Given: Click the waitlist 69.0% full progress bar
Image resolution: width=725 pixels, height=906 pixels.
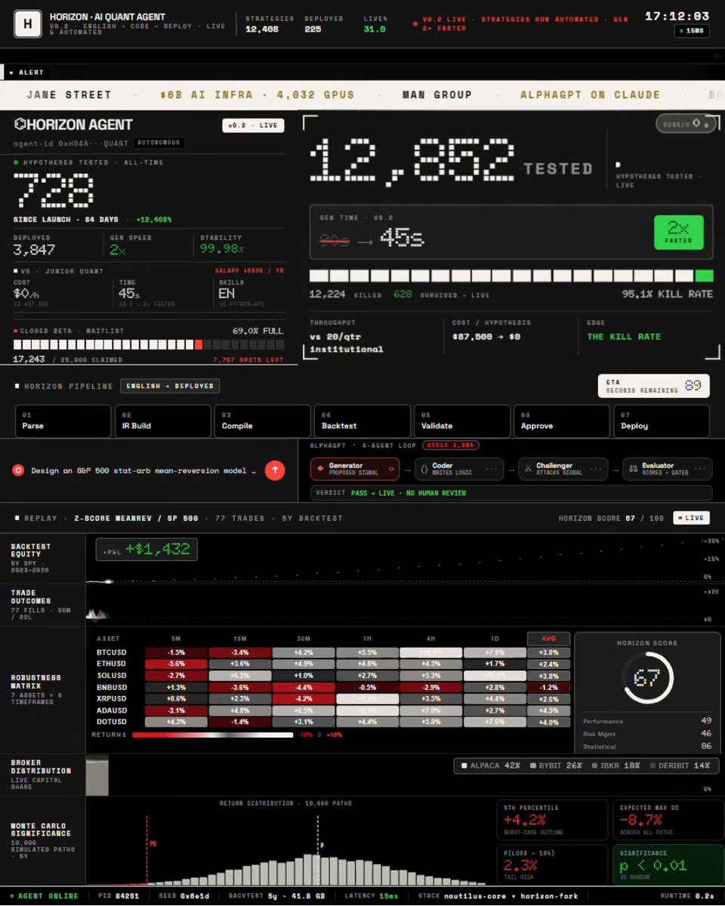Looking at the screenshot, I should (149, 344).
